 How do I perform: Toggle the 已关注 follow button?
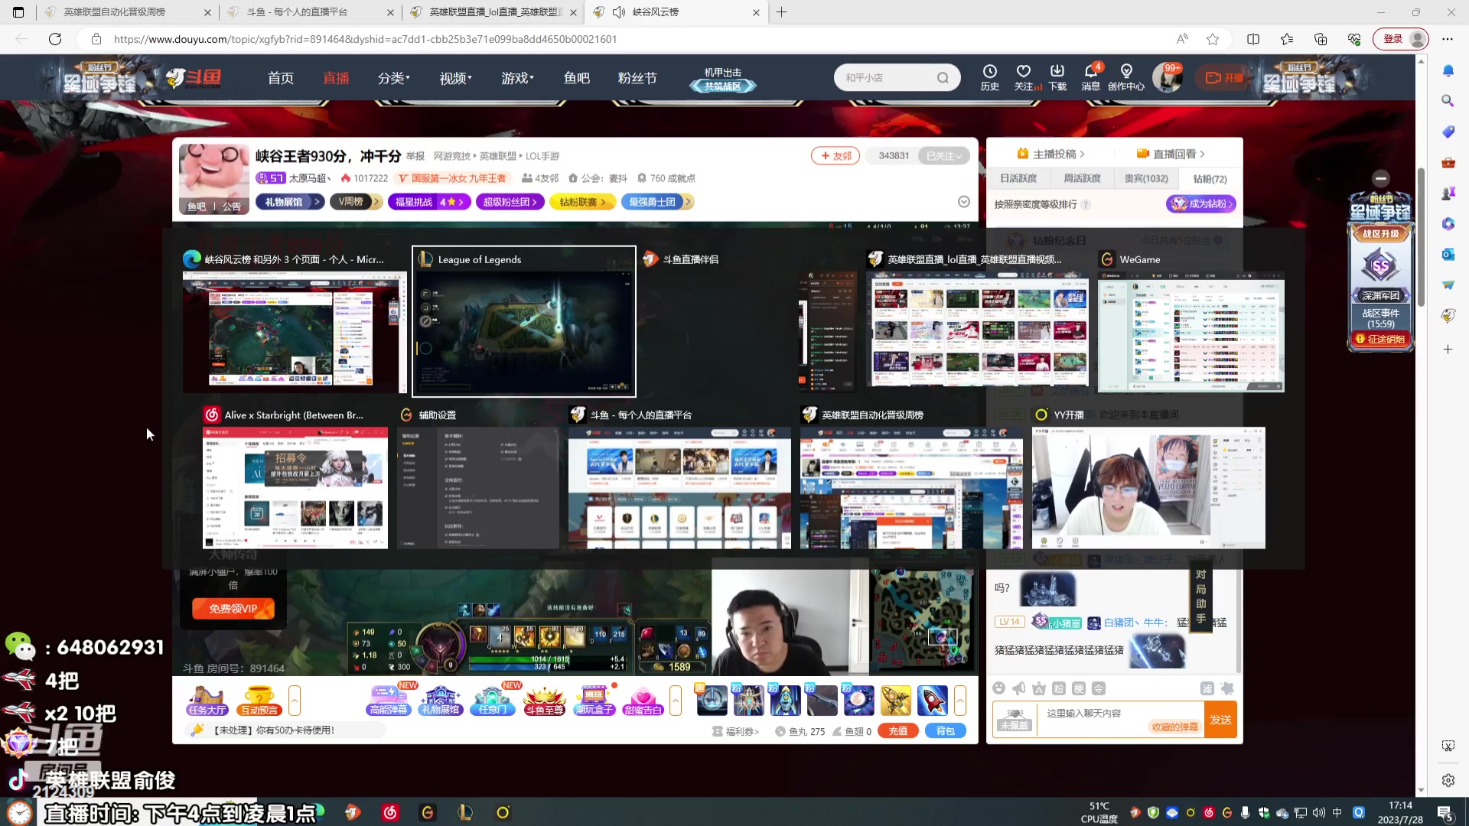tap(944, 156)
